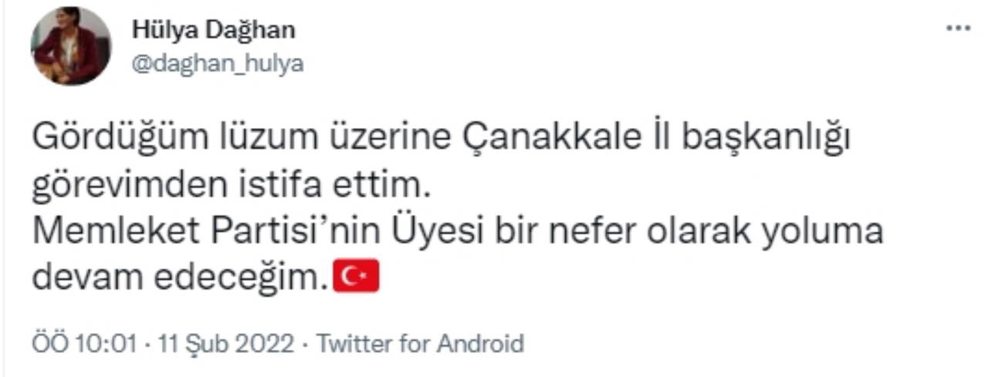This screenshot has width=988, height=377.
Task: Click the date 11 Şub 2022
Action: (x=225, y=342)
